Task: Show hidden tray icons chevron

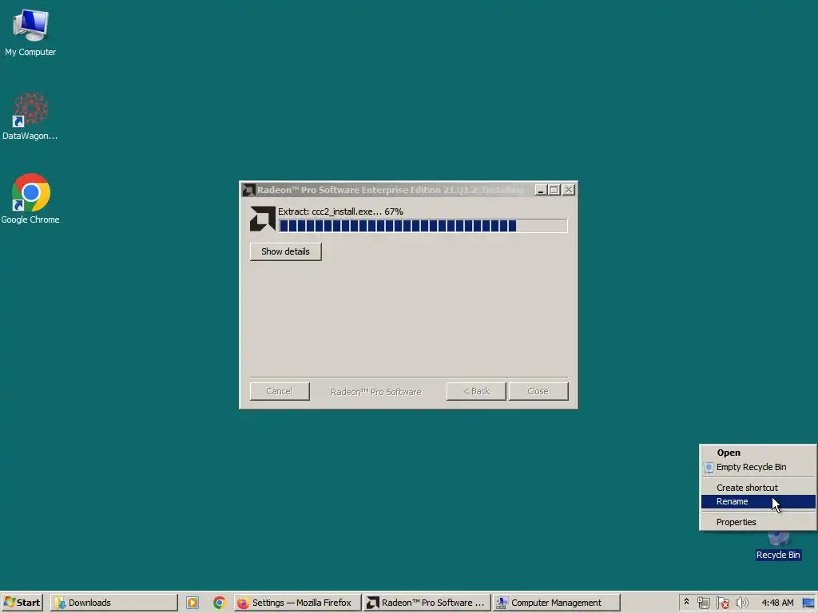Action: click(686, 602)
